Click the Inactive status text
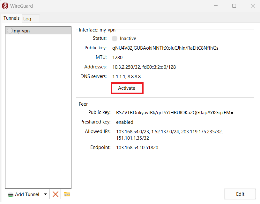The height and width of the screenshot is (204, 260). 128,39
